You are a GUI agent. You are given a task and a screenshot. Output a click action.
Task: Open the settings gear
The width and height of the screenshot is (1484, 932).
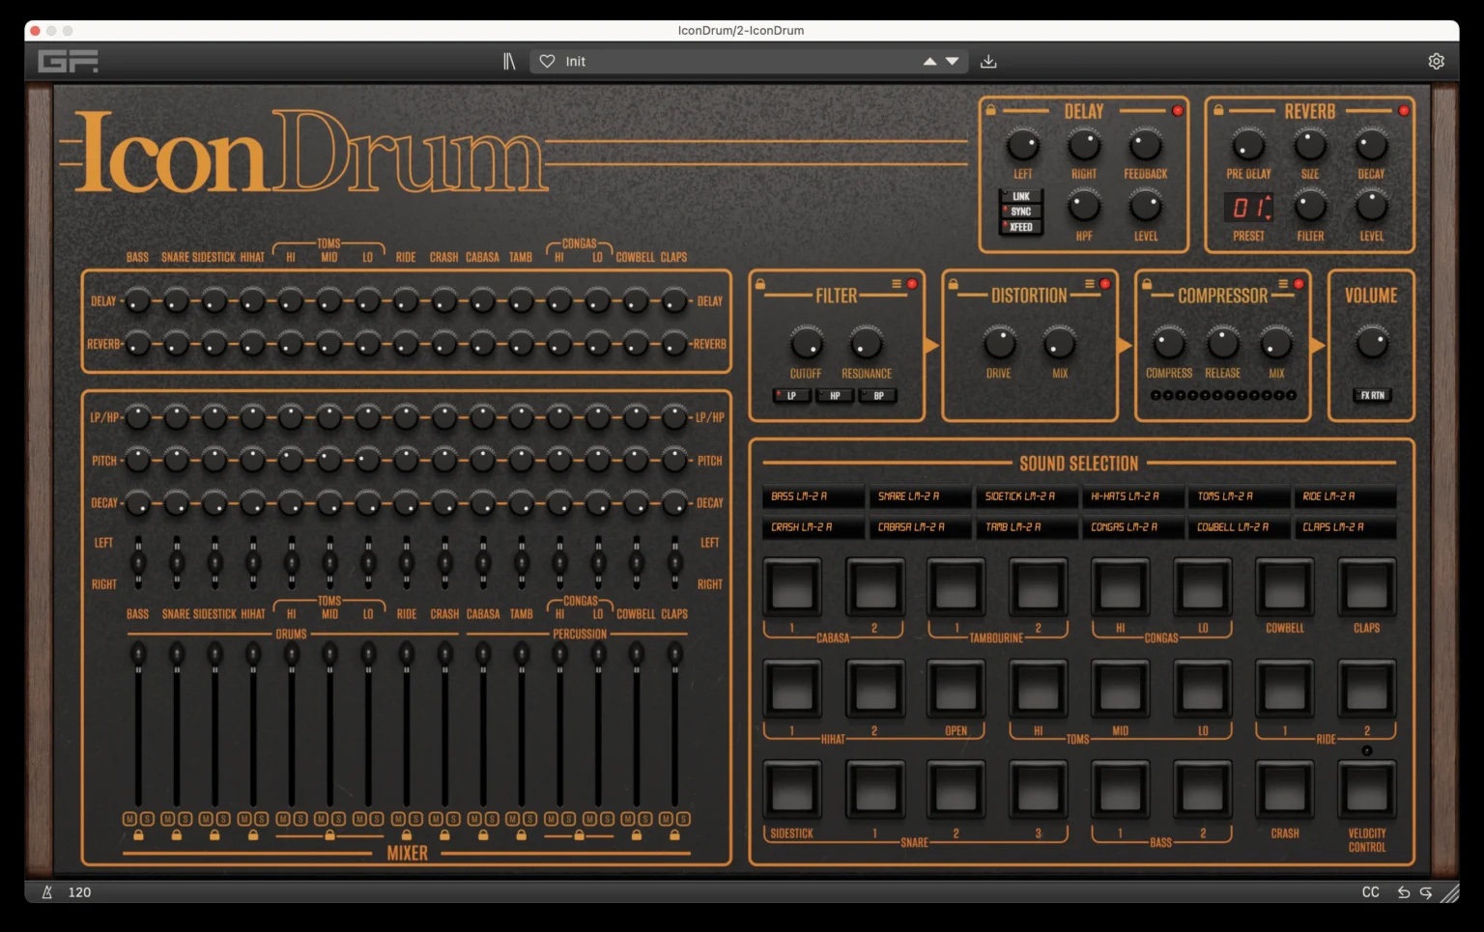[x=1437, y=60]
